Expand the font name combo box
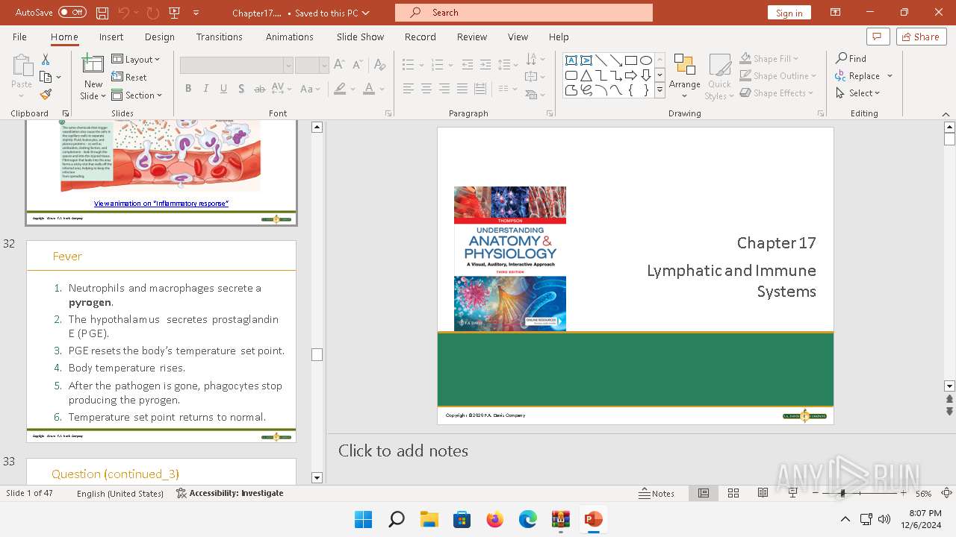Image resolution: width=956 pixels, height=537 pixels. pyautogui.click(x=288, y=66)
